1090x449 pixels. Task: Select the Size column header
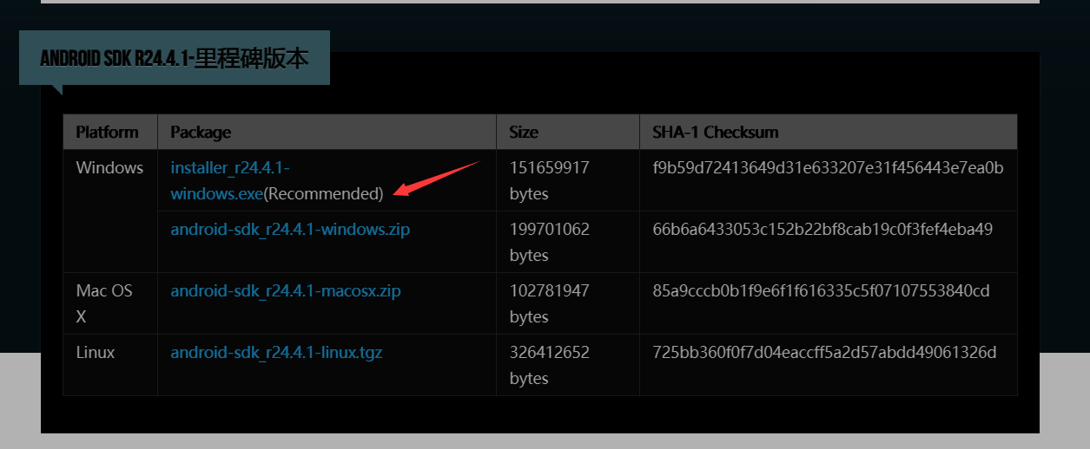click(x=568, y=132)
